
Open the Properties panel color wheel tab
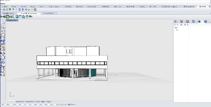pos(176,21)
